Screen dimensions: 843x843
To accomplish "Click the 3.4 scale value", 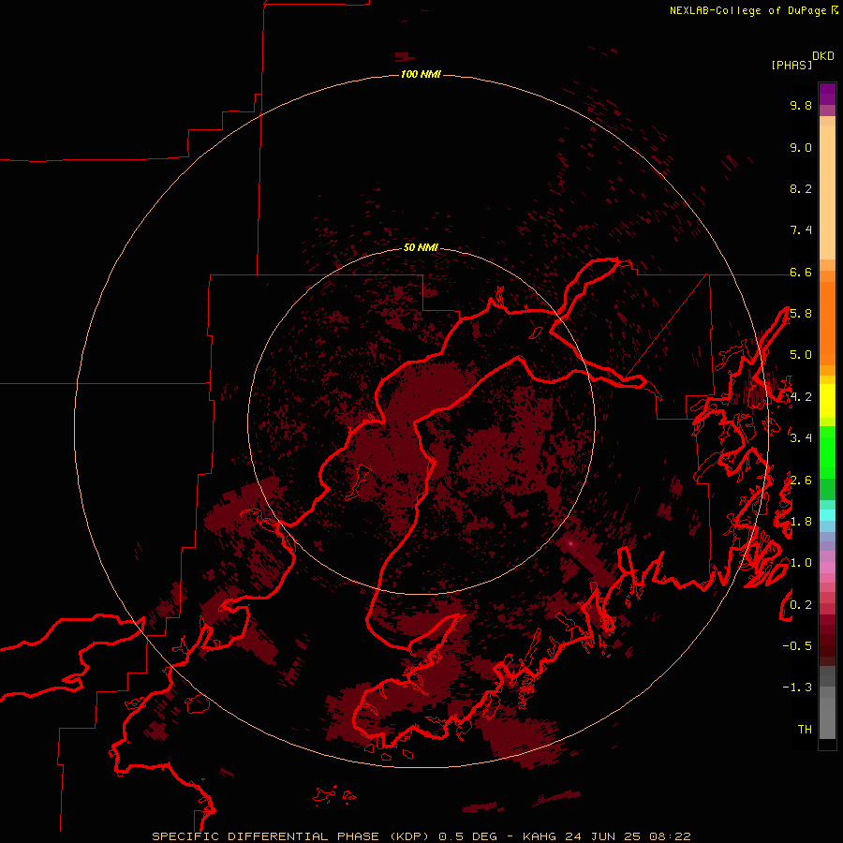I will pos(801,438).
